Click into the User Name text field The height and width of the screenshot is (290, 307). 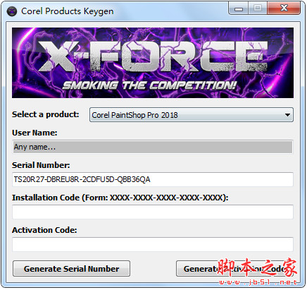tap(153, 147)
